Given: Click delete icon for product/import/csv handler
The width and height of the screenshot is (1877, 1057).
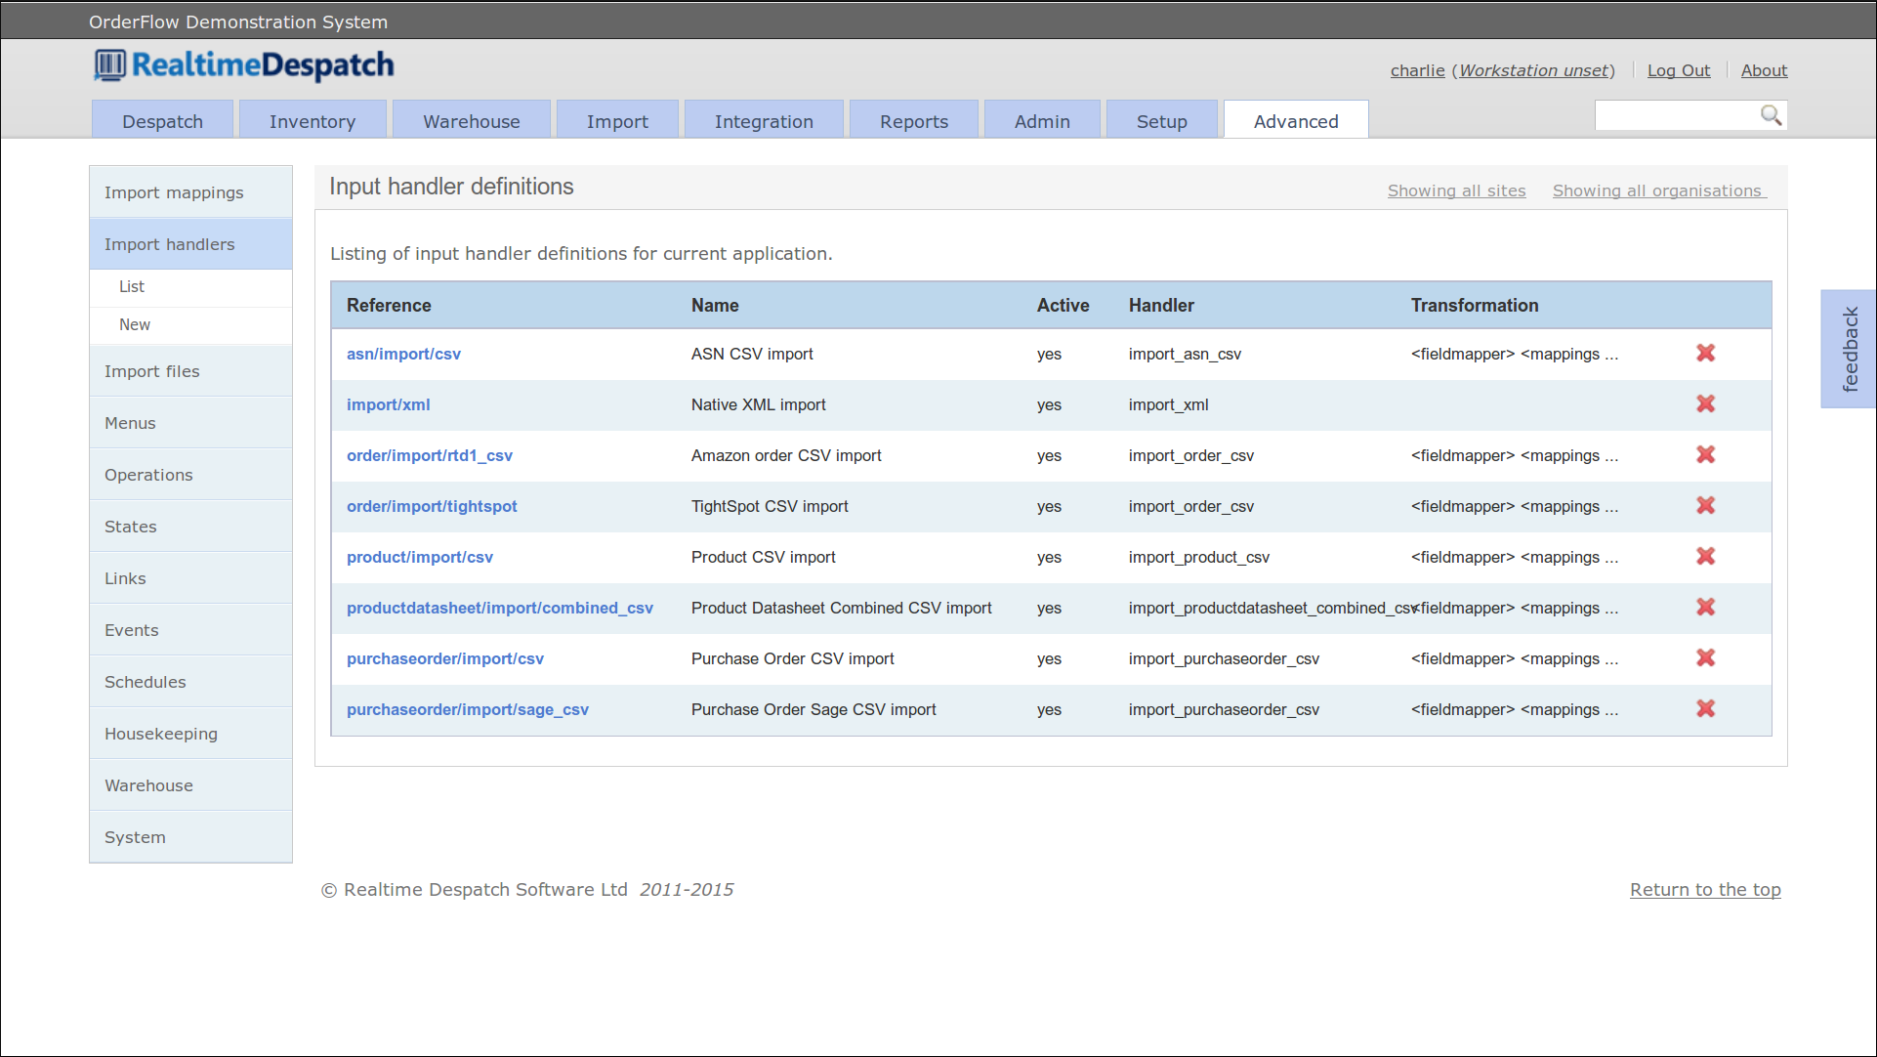Looking at the screenshot, I should pos(1705,557).
